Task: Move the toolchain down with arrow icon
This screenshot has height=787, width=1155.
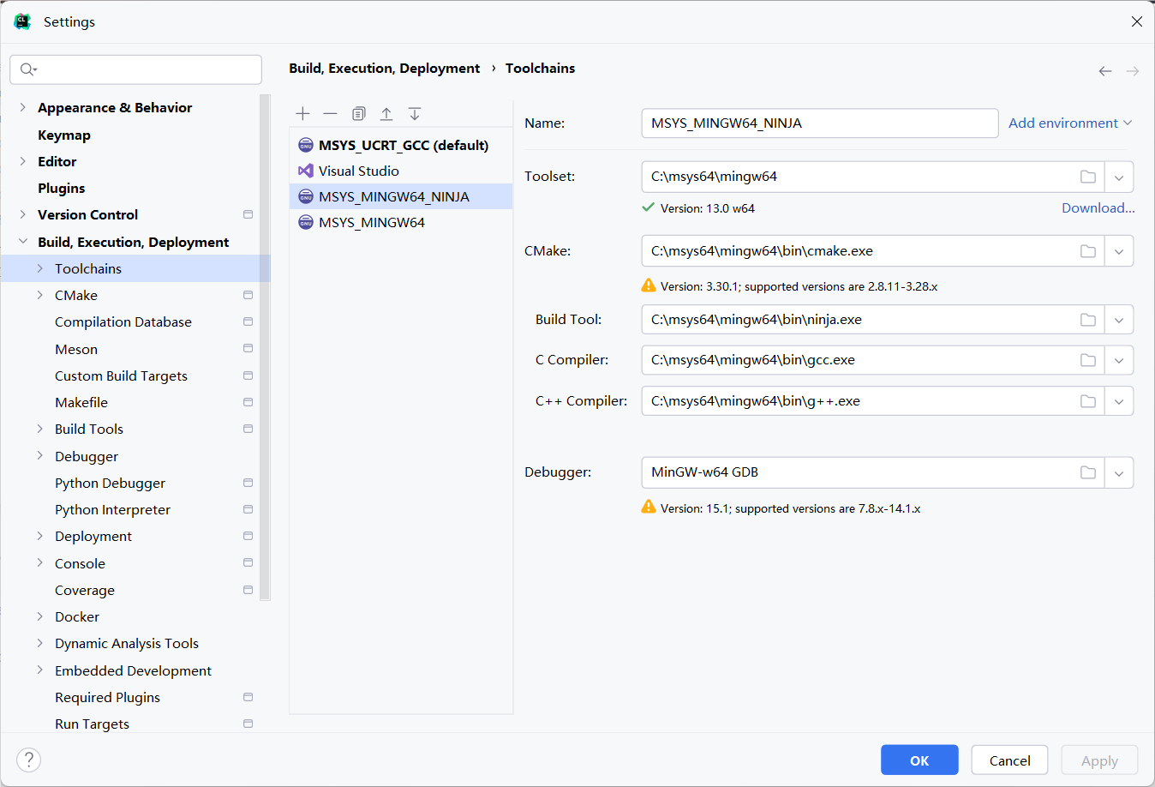Action: (x=415, y=114)
